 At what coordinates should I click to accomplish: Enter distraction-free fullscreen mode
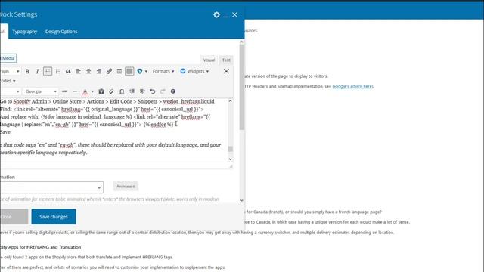(x=226, y=71)
